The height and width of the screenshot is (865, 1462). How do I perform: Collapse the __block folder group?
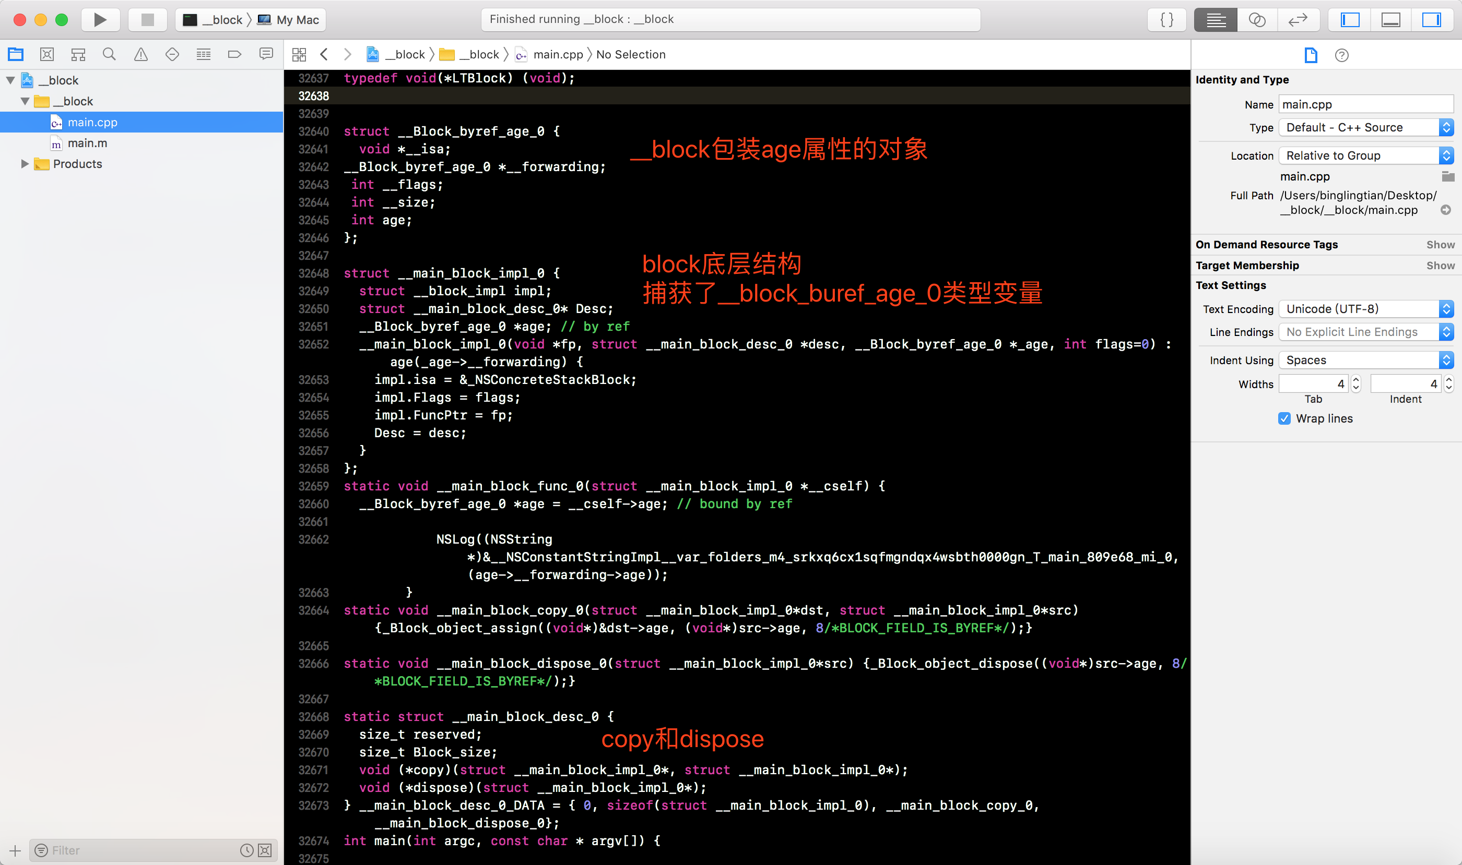[25, 101]
